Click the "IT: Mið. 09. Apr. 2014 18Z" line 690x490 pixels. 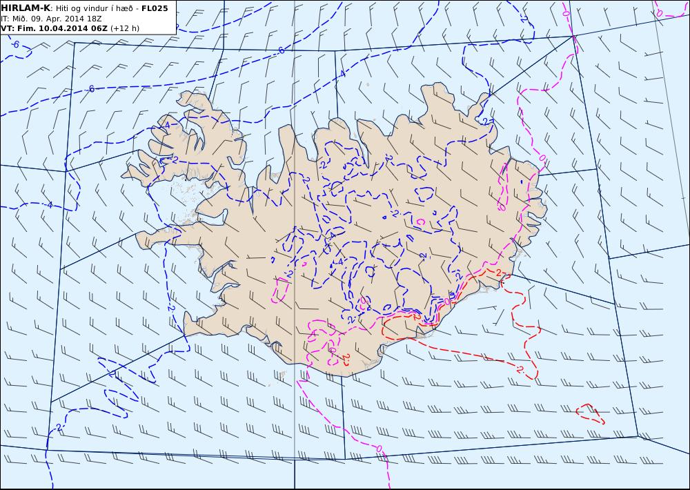[51, 19]
